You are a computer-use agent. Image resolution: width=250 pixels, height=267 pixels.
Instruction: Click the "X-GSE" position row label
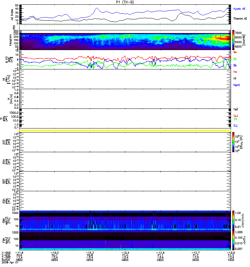pos(6,253)
